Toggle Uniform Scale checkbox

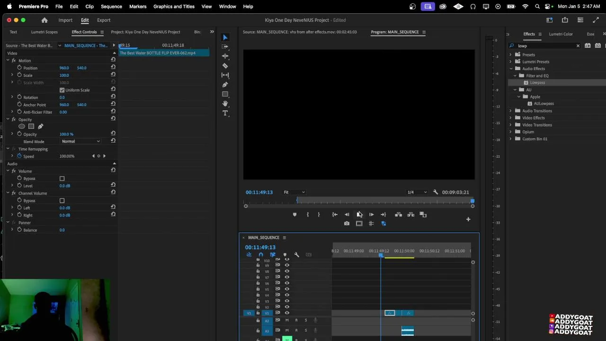[x=62, y=90]
